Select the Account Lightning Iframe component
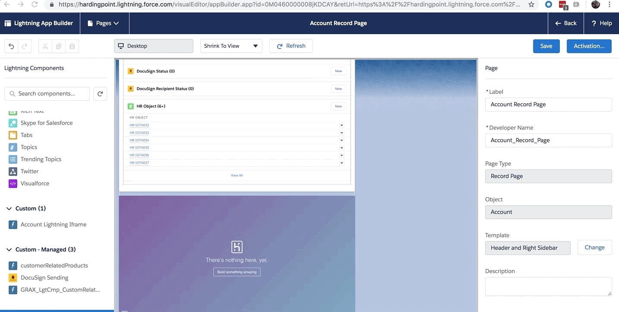Image resolution: width=619 pixels, height=312 pixels. [x=54, y=225]
